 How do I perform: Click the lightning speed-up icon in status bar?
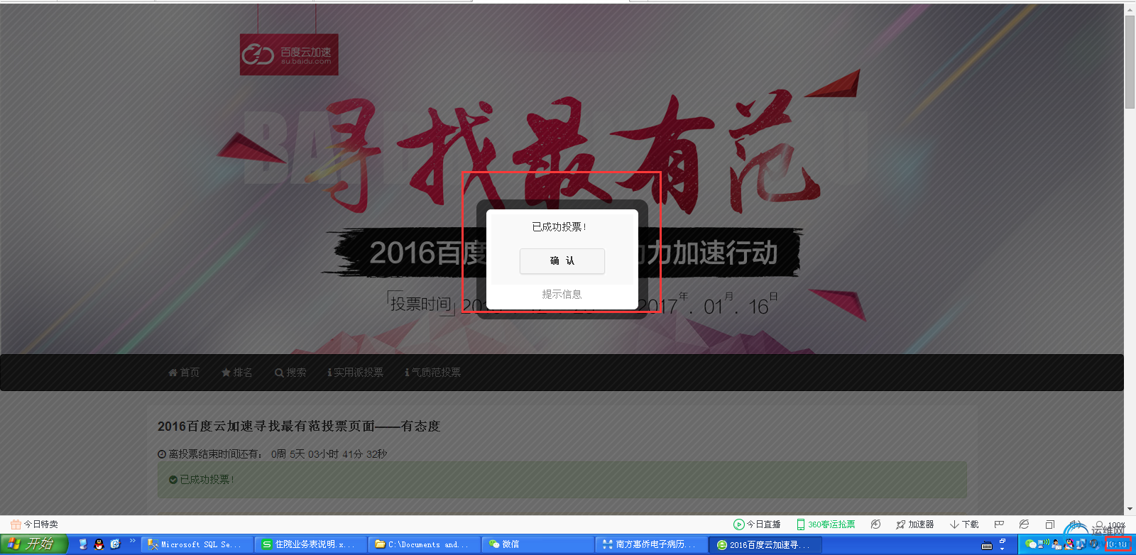click(x=875, y=524)
